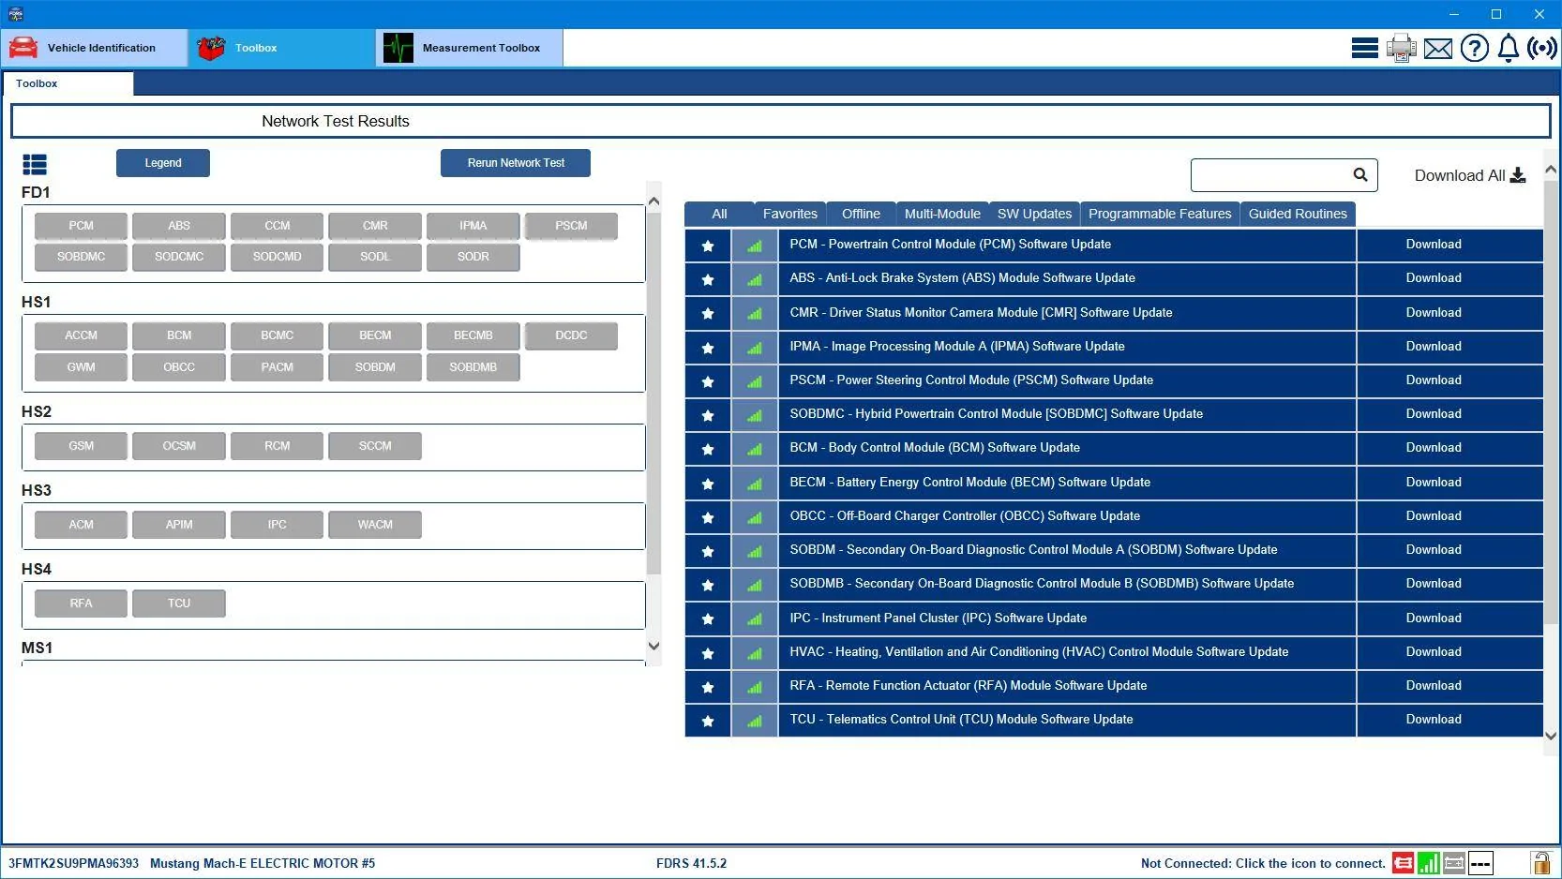Click signal bars icon on TCU row
This screenshot has width=1562, height=879.
tap(755, 721)
